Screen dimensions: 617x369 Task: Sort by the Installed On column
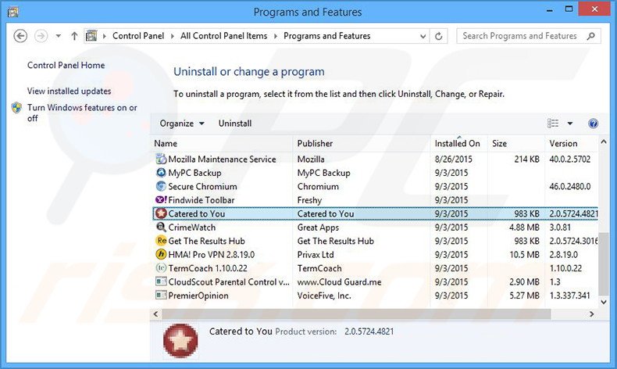(457, 144)
